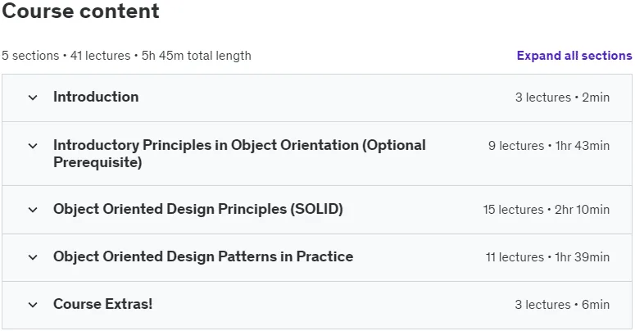Open chevron next to Design Patterns in Practice
This screenshot has height=331, width=635.
[x=33, y=257]
